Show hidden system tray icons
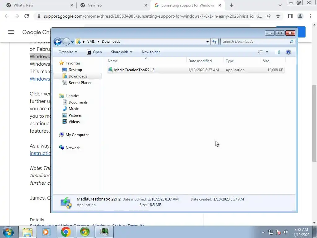The height and width of the screenshot is (238, 317). pos(263,232)
